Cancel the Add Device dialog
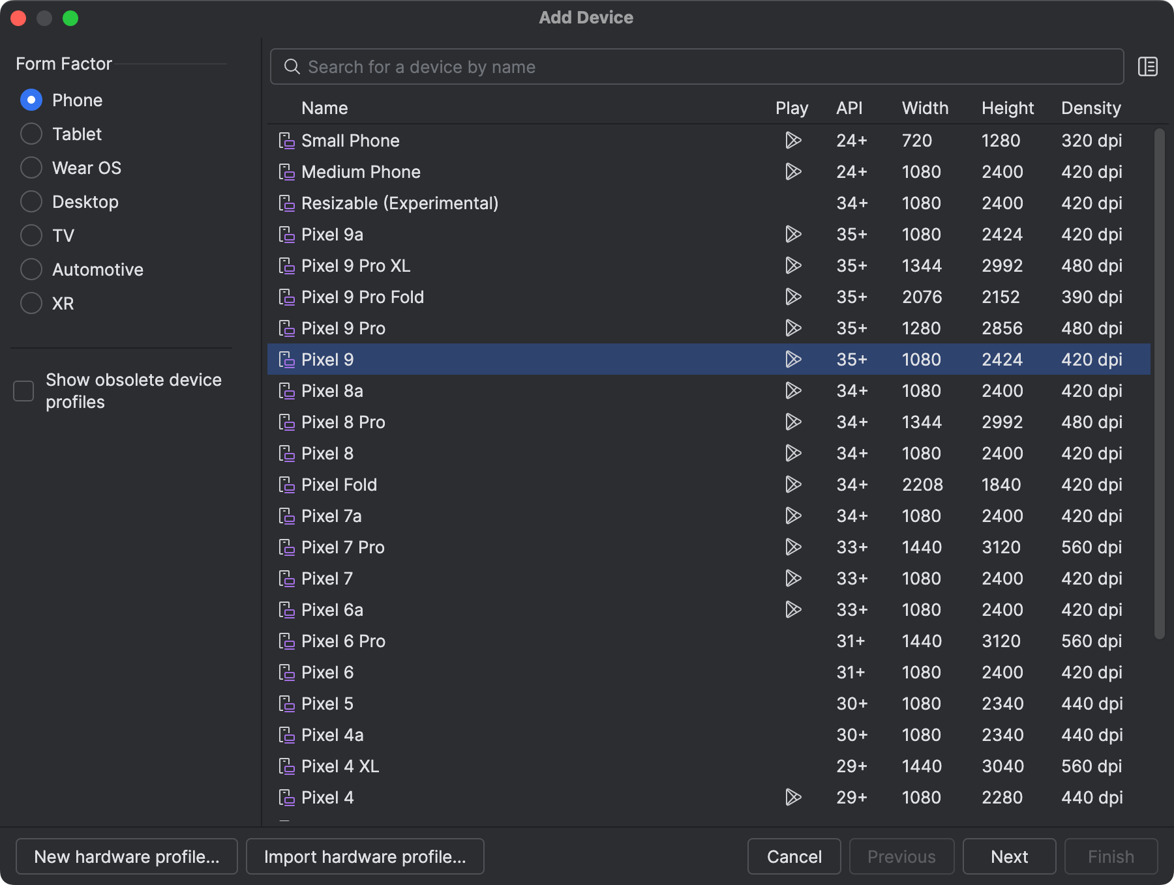This screenshot has width=1174, height=885. pos(794,856)
